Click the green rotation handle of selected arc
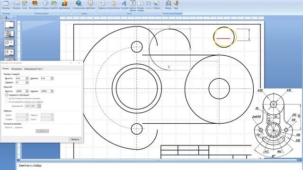Viewport: 303px width, 170px height. [x=169, y=25]
